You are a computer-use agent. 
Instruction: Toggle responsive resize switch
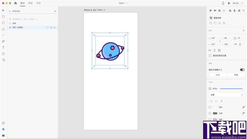(242, 70)
